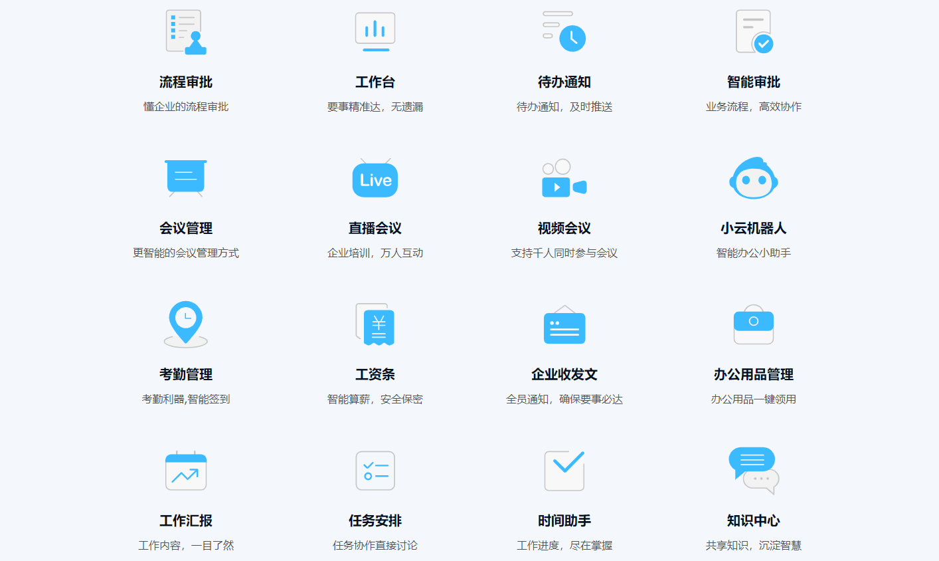939x561 pixels.
Task: Open the 工作汇报 calendar chart icon
Action: [186, 471]
